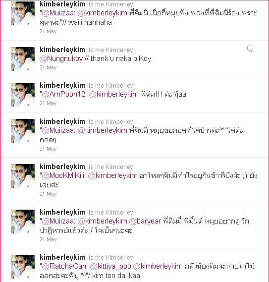Click the conversation bubble icon on the Nungnukoy tweet
The image size is (269, 282).
click(250, 49)
